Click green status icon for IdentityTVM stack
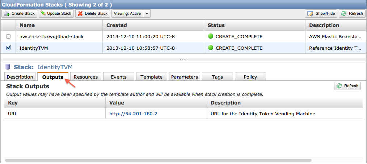 [x=211, y=48]
